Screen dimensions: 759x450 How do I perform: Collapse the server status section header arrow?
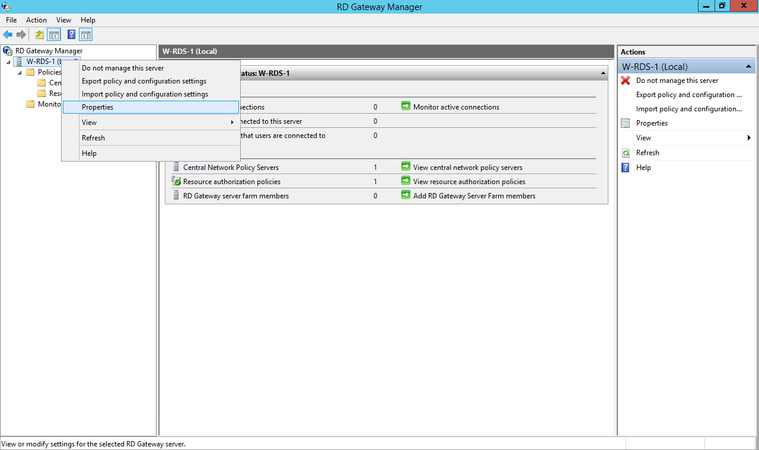(x=603, y=73)
